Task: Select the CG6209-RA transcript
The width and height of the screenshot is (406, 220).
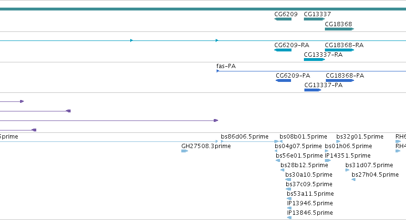Action: 283,50
